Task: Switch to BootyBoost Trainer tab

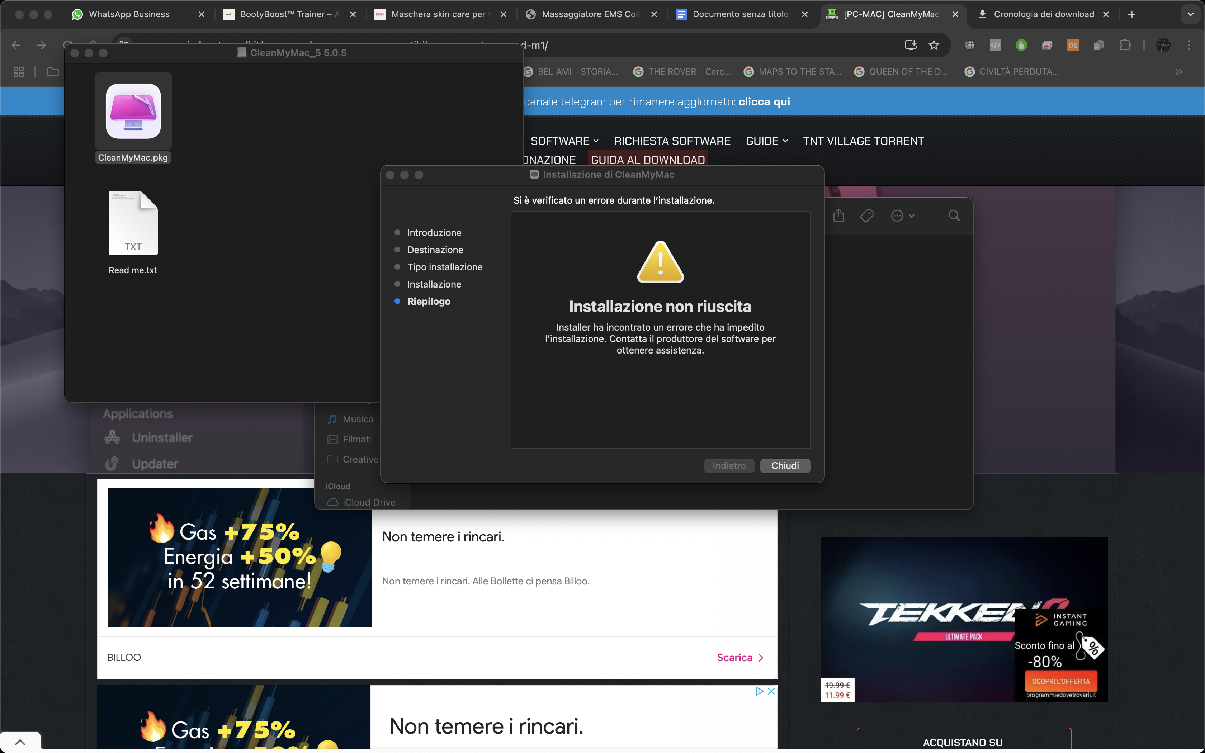Action: coord(289,14)
